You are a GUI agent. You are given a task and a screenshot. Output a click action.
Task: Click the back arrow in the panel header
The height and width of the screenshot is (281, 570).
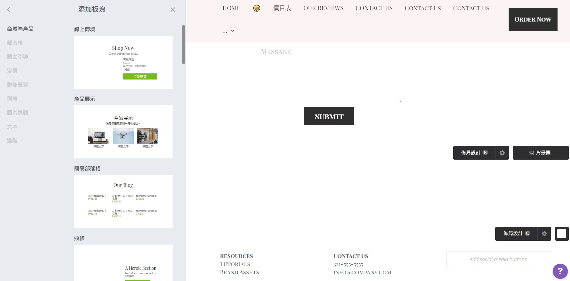tap(9, 10)
